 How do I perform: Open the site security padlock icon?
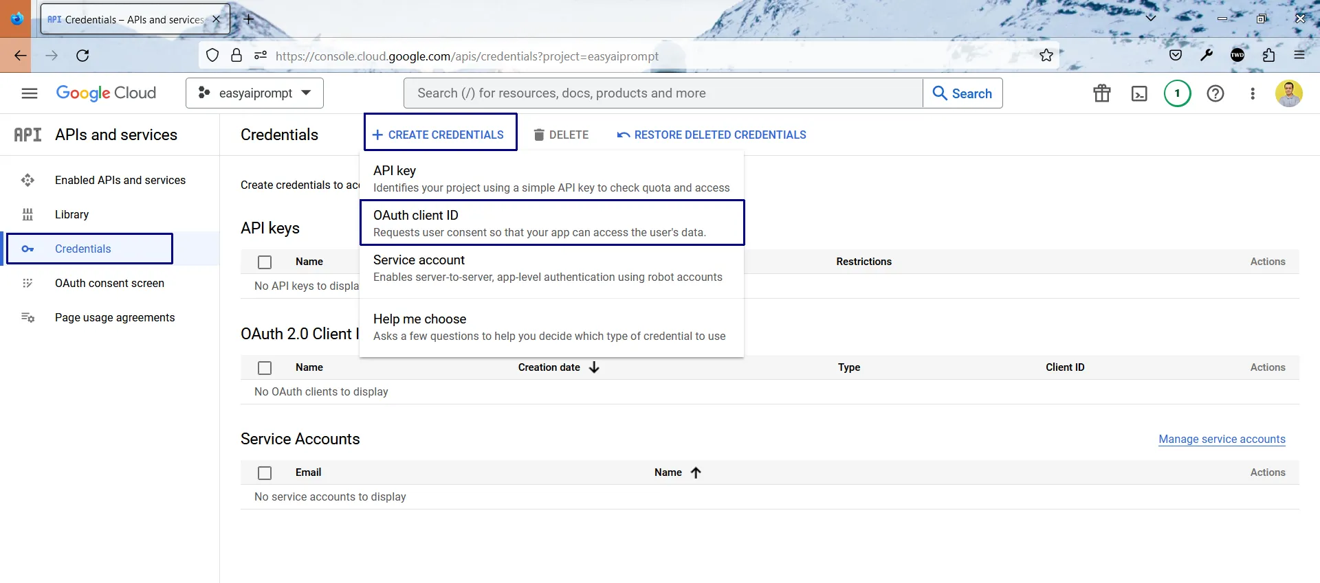click(236, 56)
